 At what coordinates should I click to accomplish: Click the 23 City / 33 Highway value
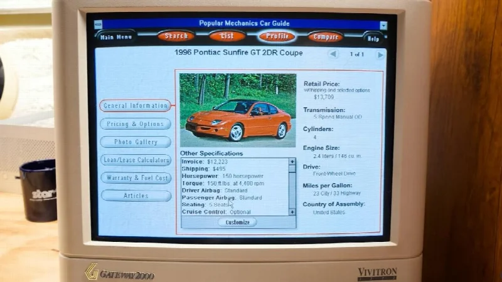tap(337, 193)
